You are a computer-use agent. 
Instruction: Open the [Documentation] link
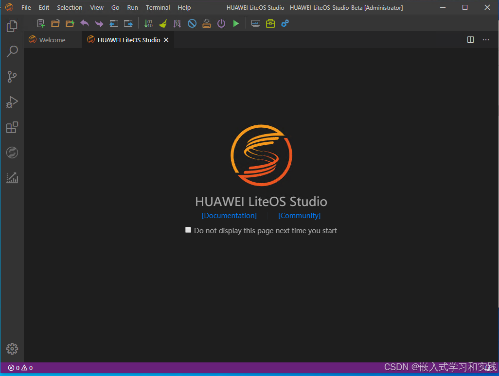pyautogui.click(x=229, y=216)
